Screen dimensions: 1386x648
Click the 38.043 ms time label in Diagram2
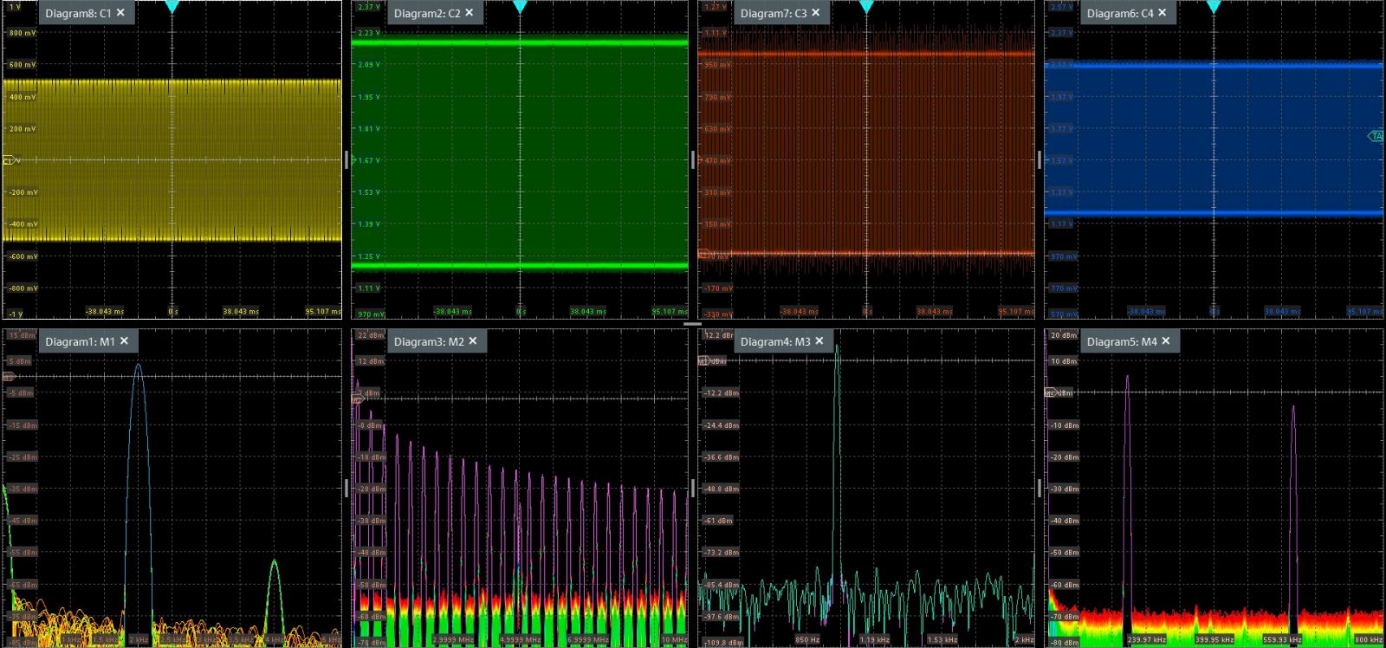[588, 311]
